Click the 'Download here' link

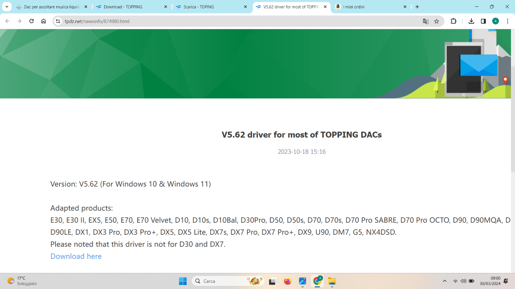click(76, 256)
